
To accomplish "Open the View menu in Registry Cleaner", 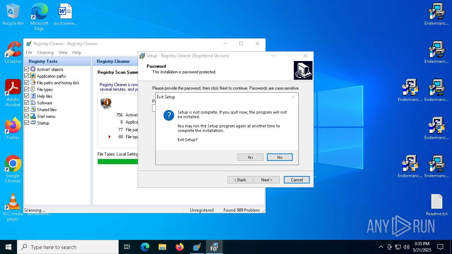I will click(63, 53).
